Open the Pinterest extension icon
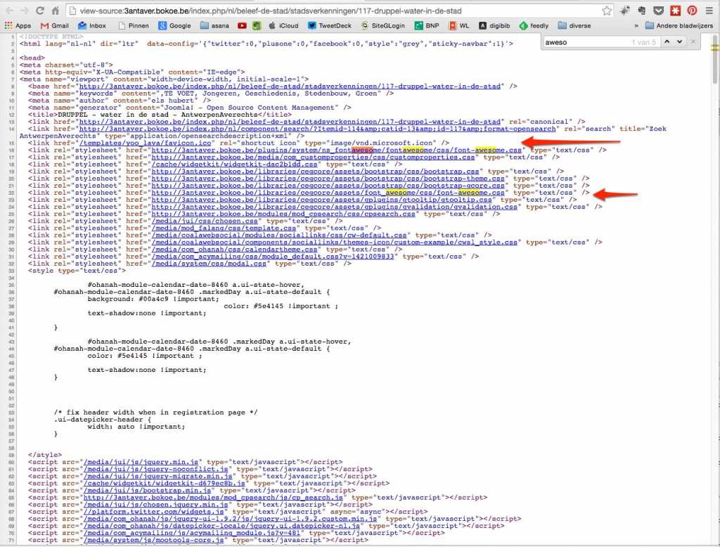The width and height of the screenshot is (720, 547). [692, 11]
